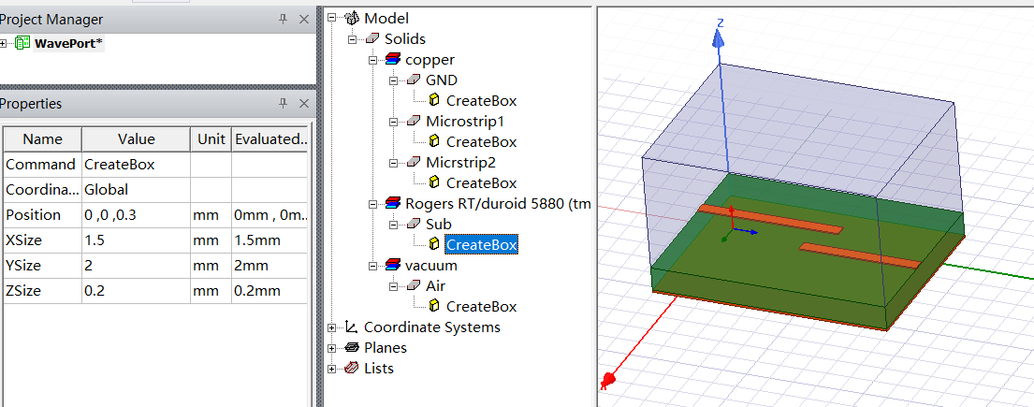Collapse the GND object node
1034x407 pixels.
tap(393, 80)
